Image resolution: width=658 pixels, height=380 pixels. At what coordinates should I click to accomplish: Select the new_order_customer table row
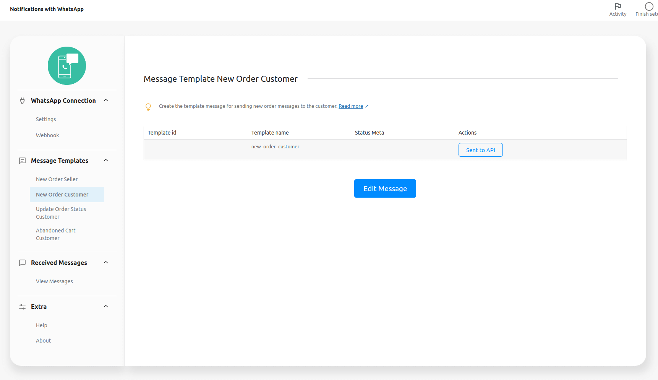(x=275, y=149)
